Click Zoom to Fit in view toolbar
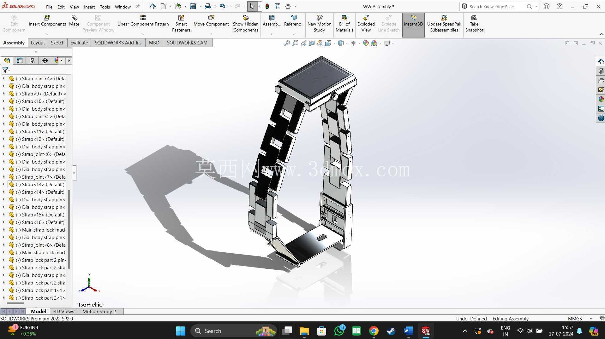The width and height of the screenshot is (605, 339). [x=287, y=43]
